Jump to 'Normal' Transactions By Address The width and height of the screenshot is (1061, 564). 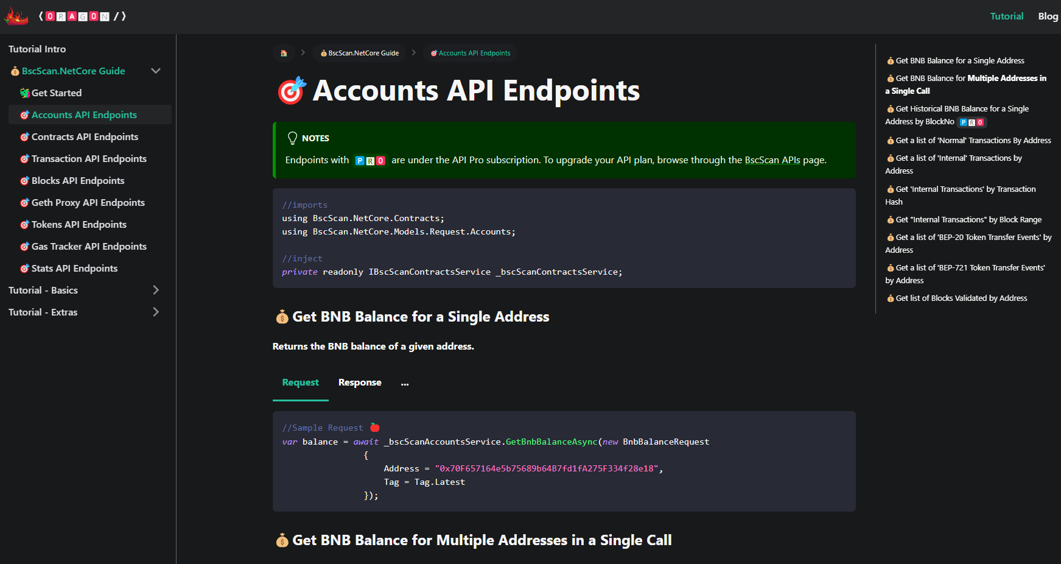968,140
